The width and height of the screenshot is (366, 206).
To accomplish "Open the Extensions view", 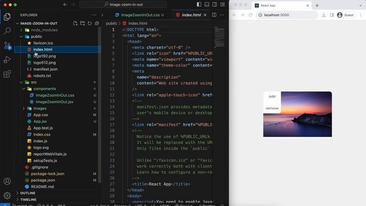I will tap(7, 74).
